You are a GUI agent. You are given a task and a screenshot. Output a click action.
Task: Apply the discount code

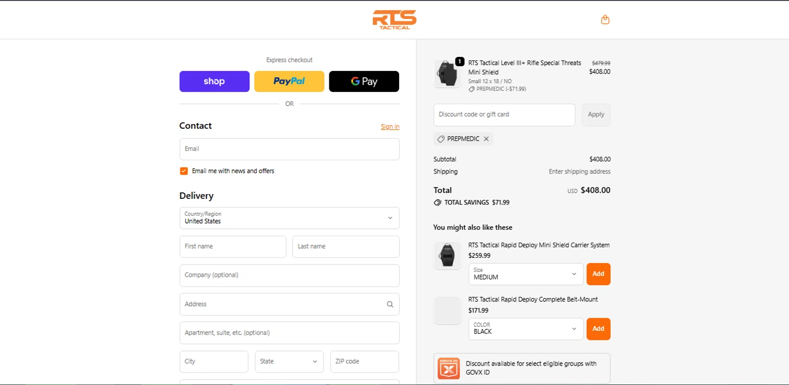point(596,115)
